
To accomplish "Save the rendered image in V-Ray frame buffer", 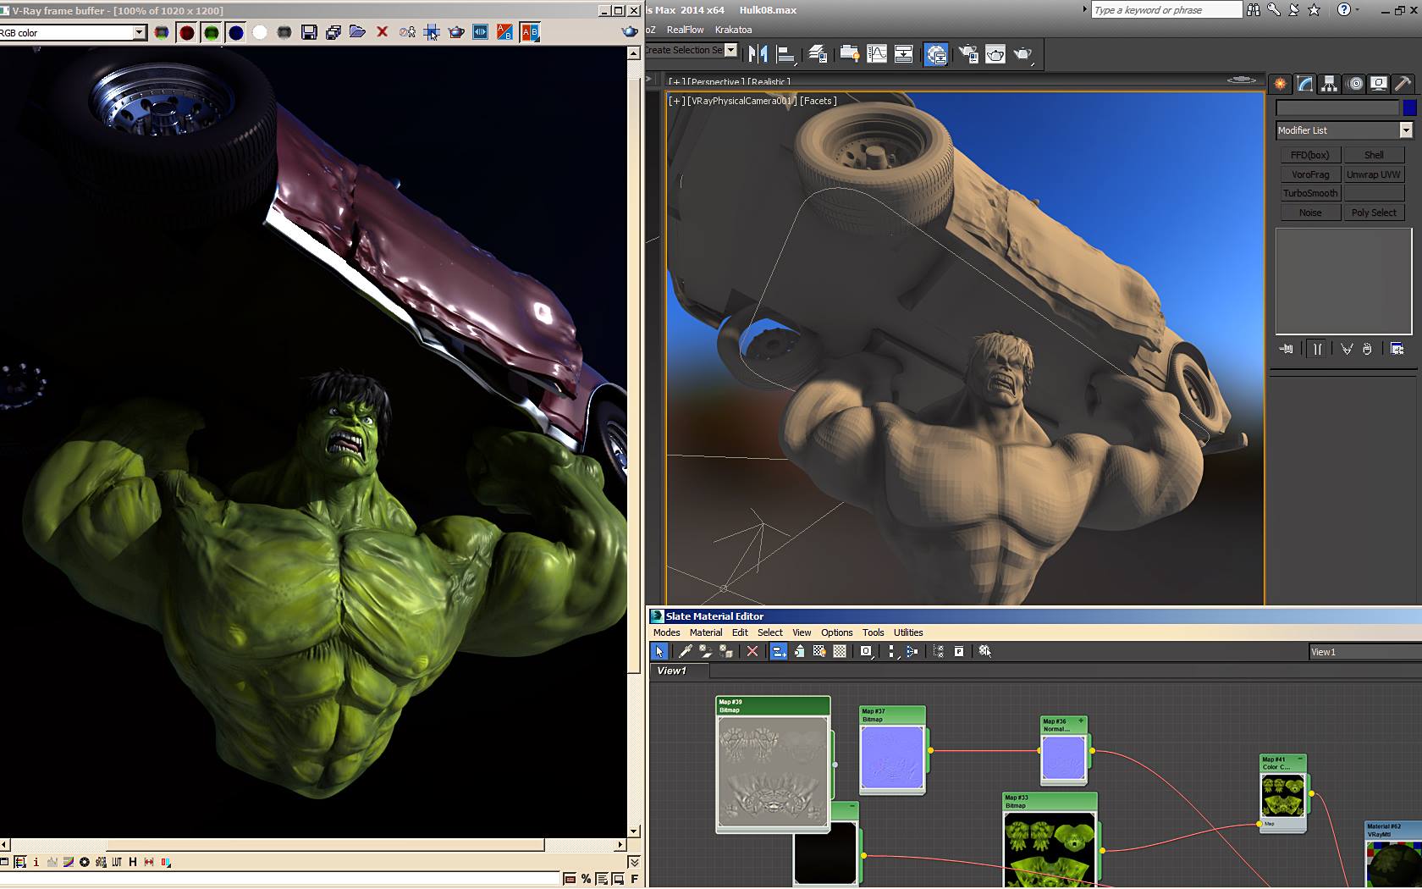I will point(309,32).
